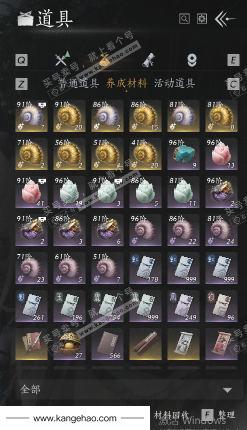Open the gear settings icon

tap(202, 19)
